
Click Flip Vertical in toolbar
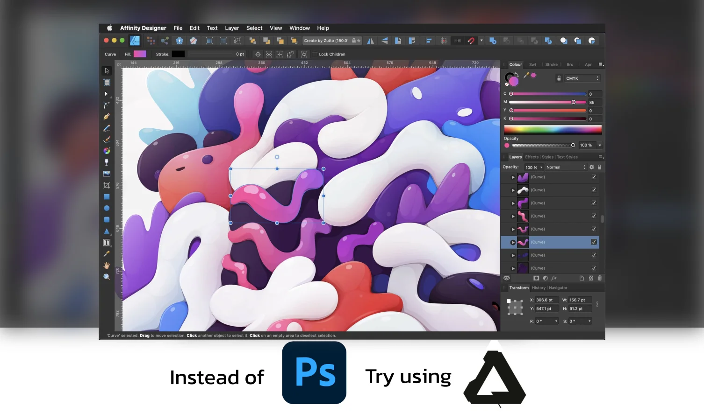pos(384,41)
